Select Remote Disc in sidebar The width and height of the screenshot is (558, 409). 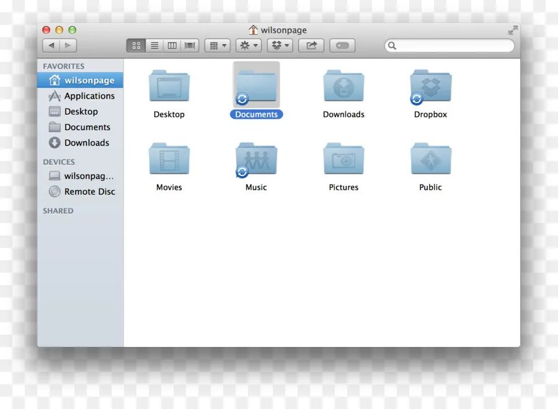(81, 191)
